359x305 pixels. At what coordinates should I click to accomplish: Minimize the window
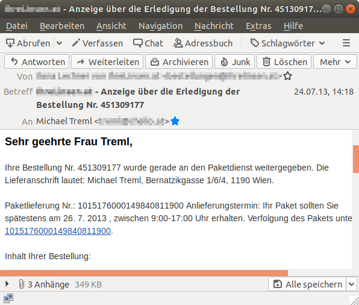(x=326, y=9)
